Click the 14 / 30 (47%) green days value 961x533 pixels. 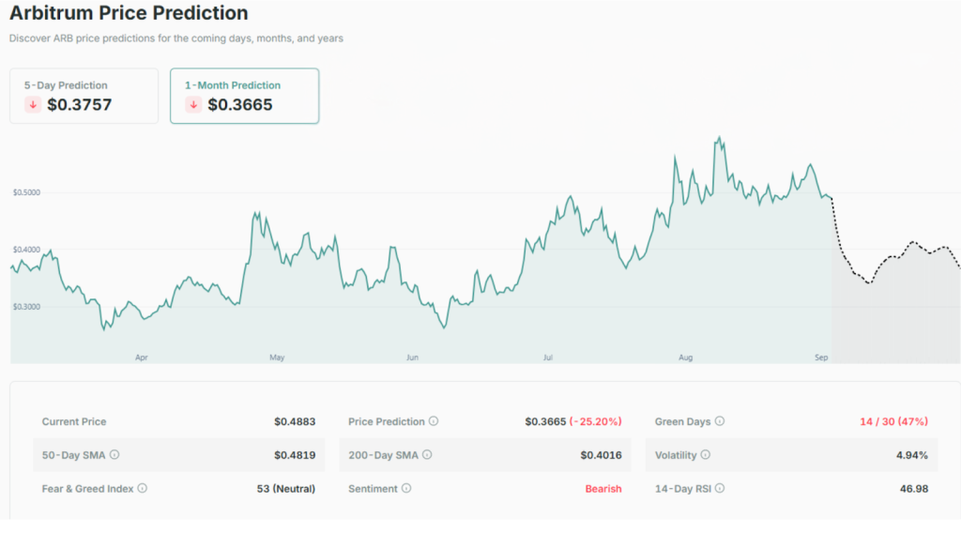point(893,421)
